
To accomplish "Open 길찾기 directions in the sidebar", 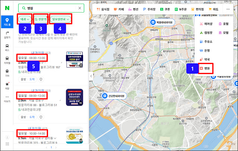I will tap(7, 35).
